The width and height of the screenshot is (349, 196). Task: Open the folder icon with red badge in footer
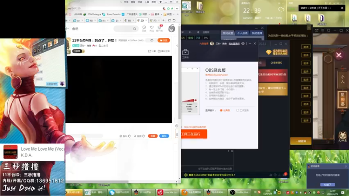tap(285, 175)
